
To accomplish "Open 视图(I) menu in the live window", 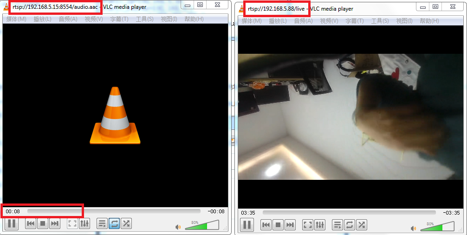I will [404, 21].
